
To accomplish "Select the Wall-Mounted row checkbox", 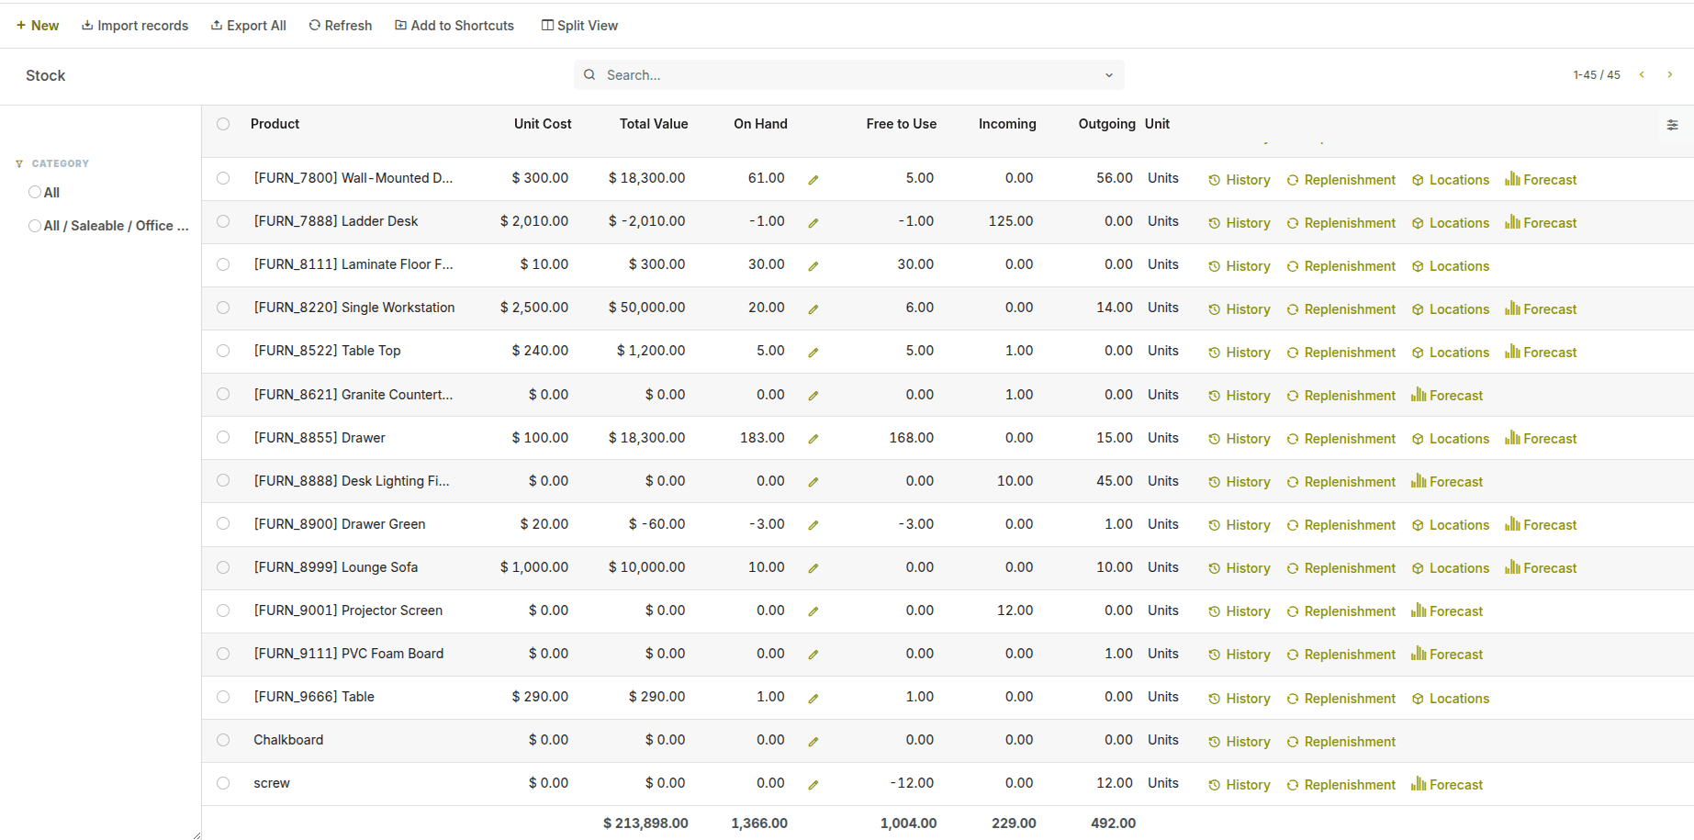I will (x=223, y=178).
